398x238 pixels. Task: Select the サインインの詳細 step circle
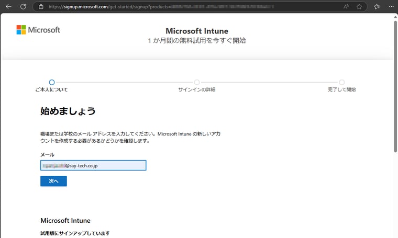[197, 82]
